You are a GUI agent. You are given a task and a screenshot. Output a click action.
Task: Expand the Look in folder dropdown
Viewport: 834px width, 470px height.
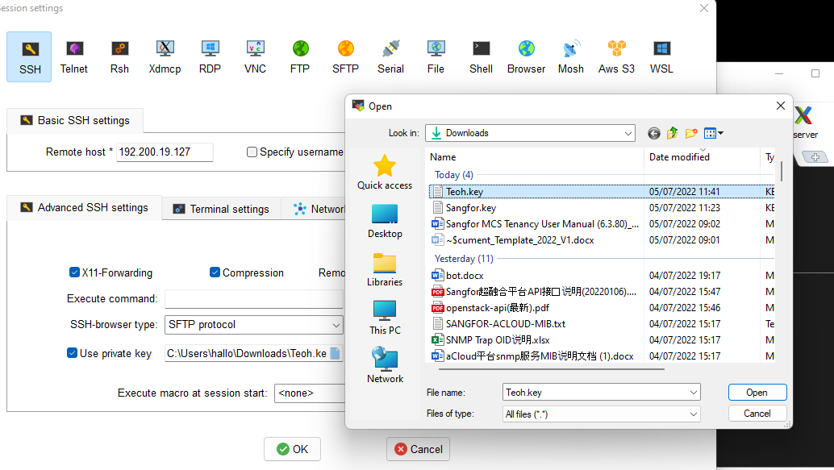coord(628,133)
